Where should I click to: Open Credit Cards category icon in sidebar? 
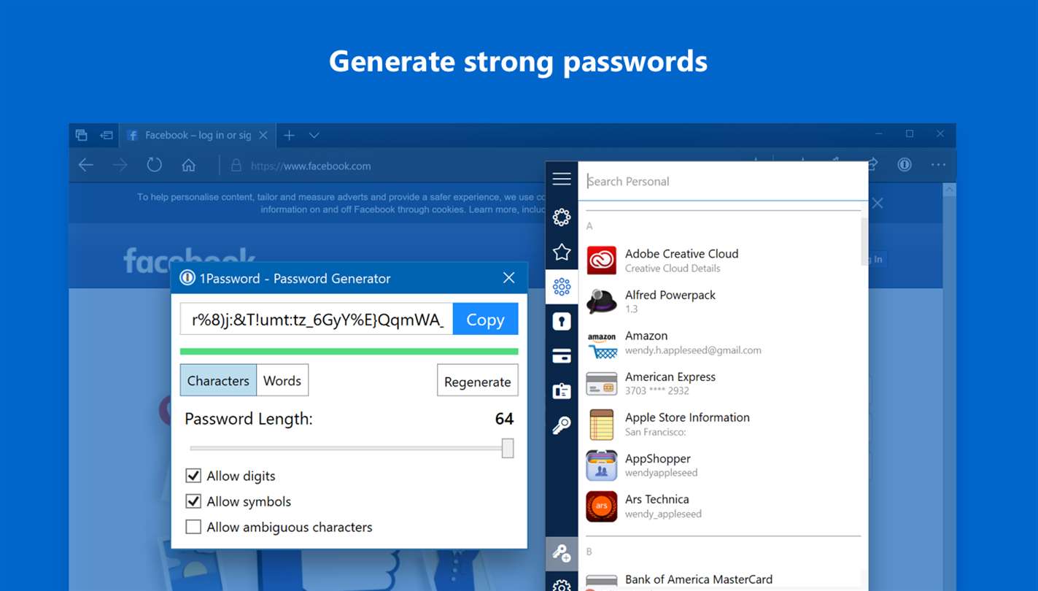coord(562,356)
